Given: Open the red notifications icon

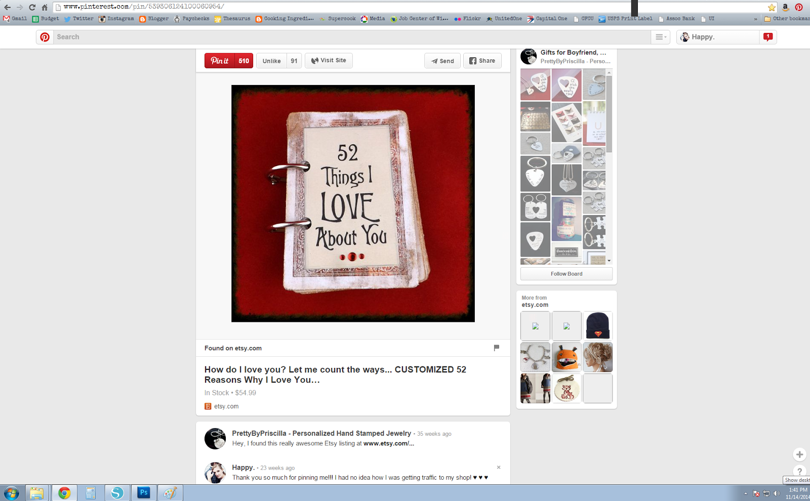Looking at the screenshot, I should (768, 37).
